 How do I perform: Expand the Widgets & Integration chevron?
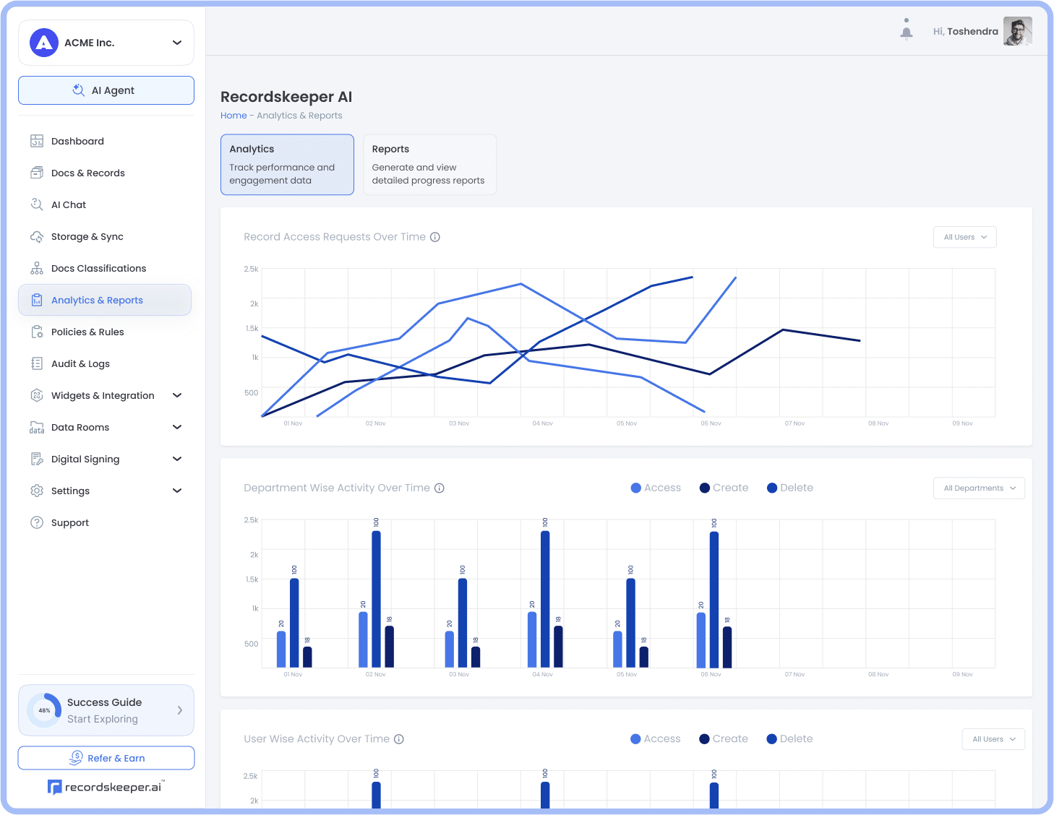tap(177, 395)
